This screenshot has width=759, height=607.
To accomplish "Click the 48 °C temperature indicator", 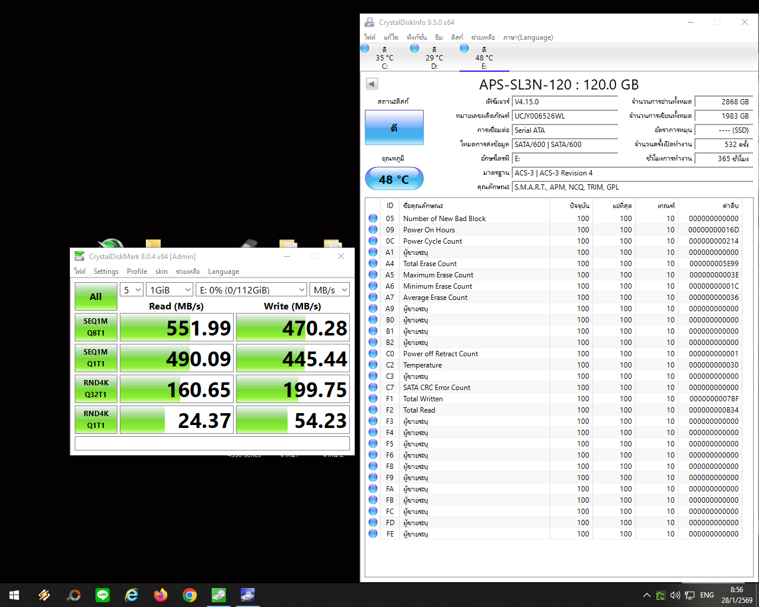I will point(394,179).
